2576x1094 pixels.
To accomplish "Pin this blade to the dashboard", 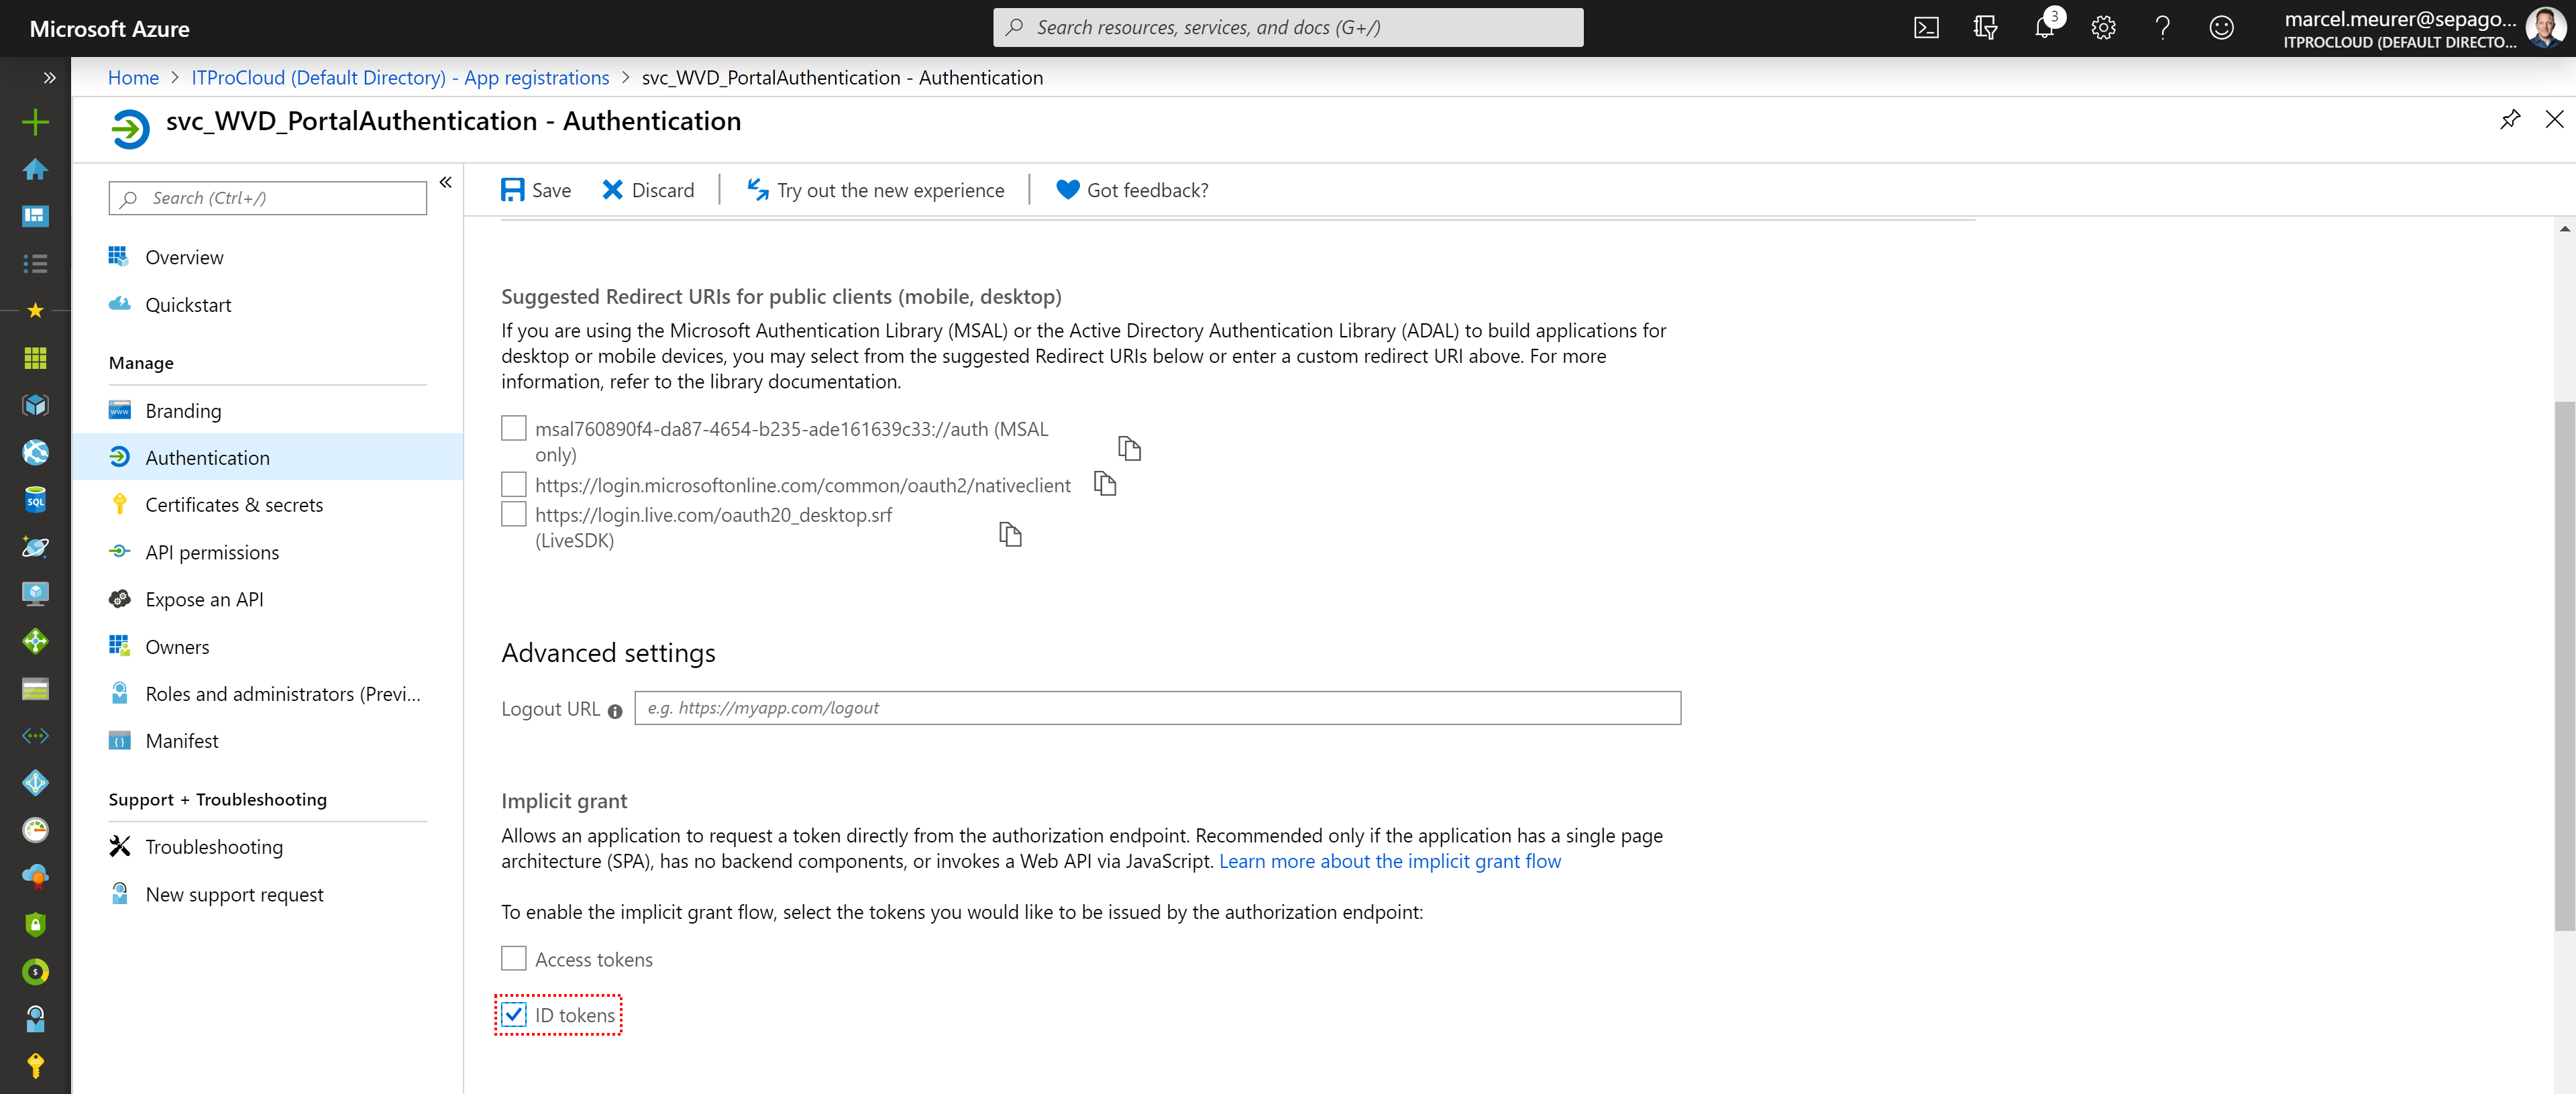I will click(x=2509, y=120).
